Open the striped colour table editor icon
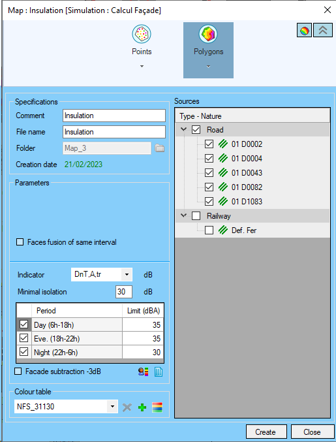336x442 pixels. pos(157,407)
